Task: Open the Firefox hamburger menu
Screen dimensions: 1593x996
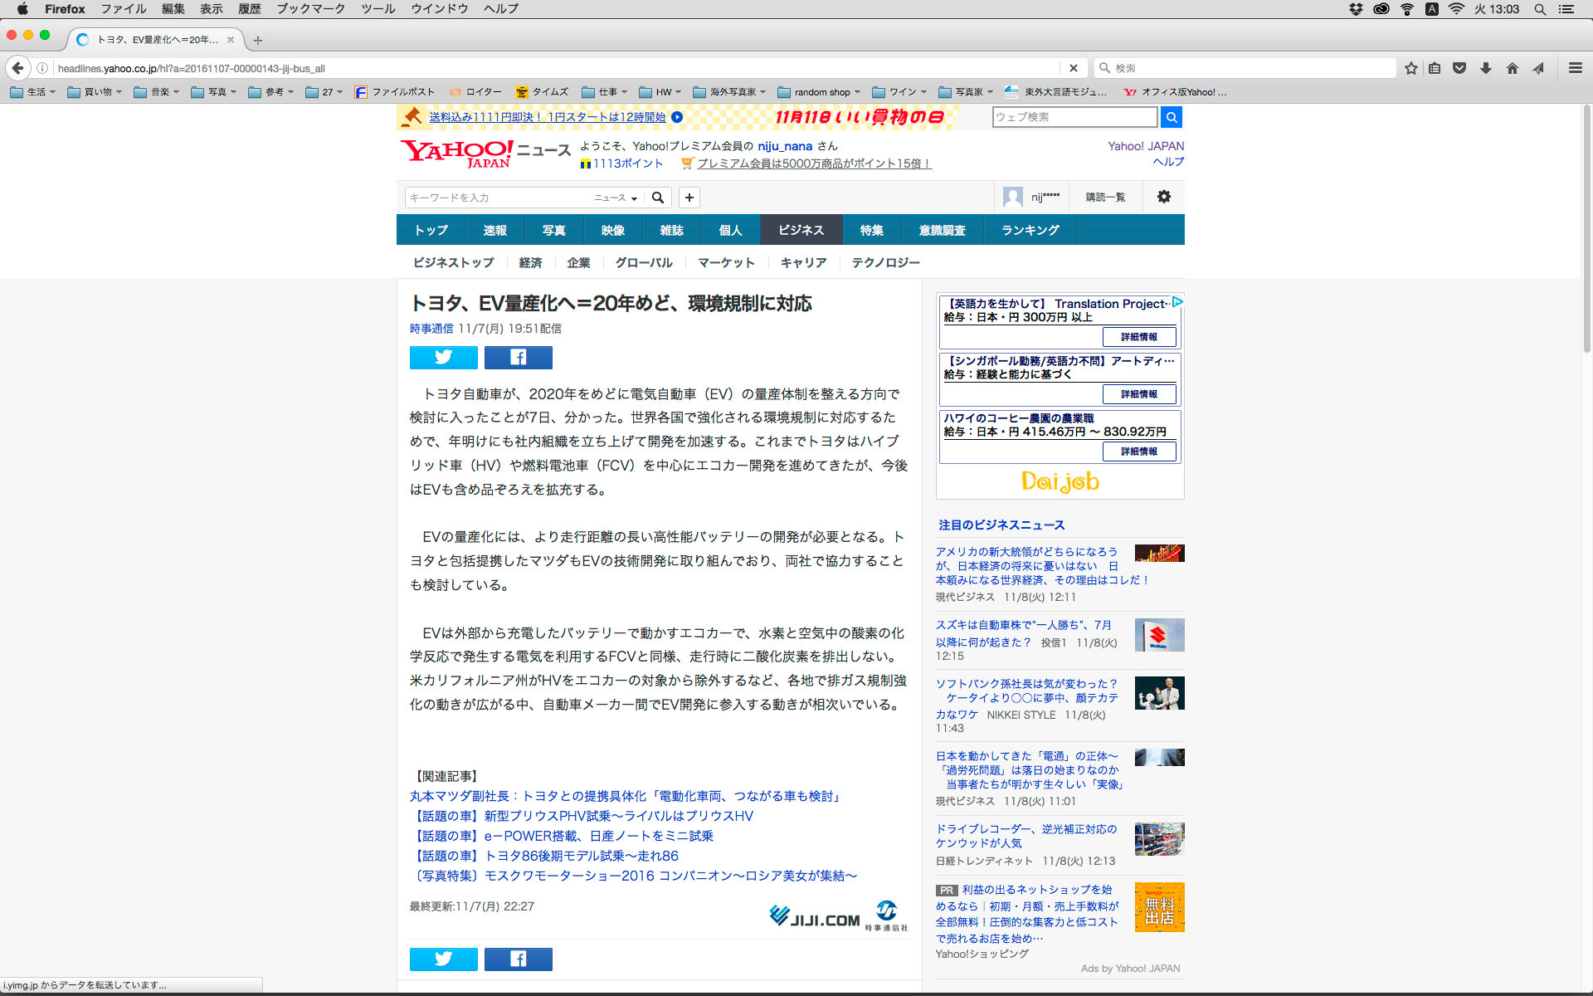Action: click(1575, 68)
